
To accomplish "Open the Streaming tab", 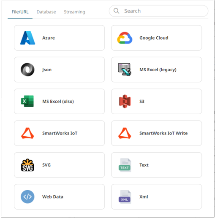I will (74, 12).
